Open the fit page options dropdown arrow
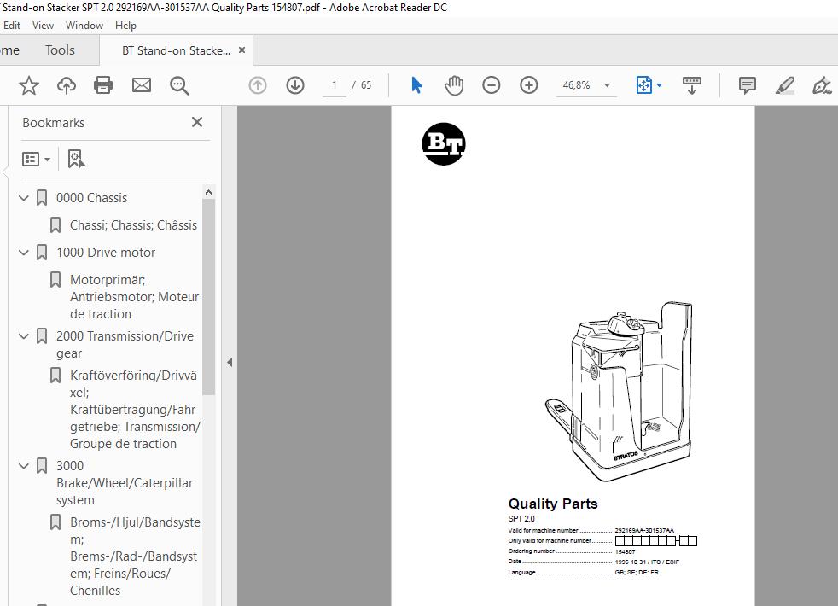 pos(660,85)
